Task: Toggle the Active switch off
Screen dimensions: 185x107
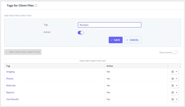Action: pyautogui.click(x=81, y=33)
